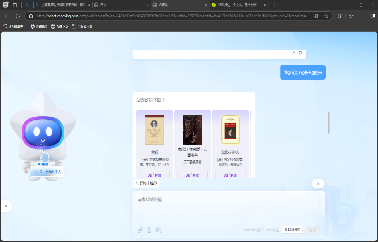Viewport: 378px width, 242px height.
Task: Click the thumbs up icon on the reply
Action: [x=293, y=53]
